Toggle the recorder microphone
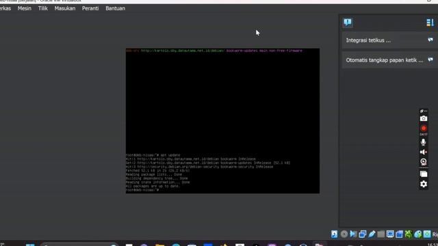Viewport: 438px width, 246px height. 424,142
